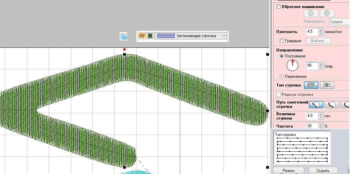This screenshot has width=351, height=174.
Task: Toggle the Градация checkbox
Action: pyautogui.click(x=282, y=41)
